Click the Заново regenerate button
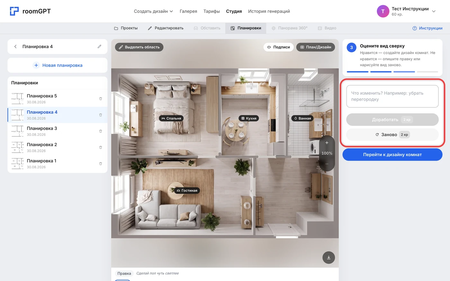This screenshot has height=281, width=450. 392,135
